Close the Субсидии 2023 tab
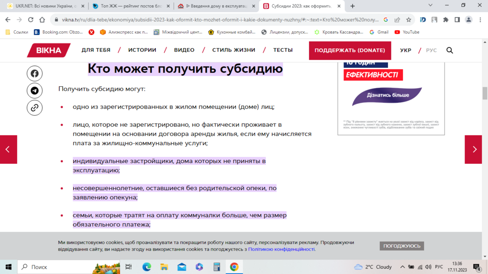 tap(339, 6)
